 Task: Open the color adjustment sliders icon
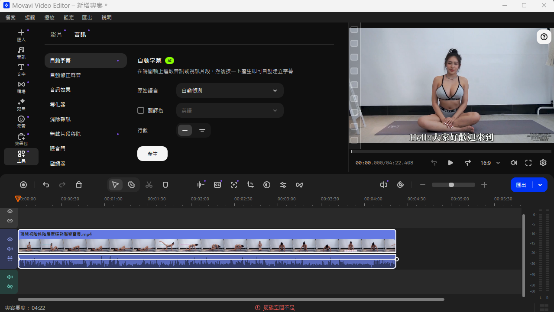coord(283,185)
